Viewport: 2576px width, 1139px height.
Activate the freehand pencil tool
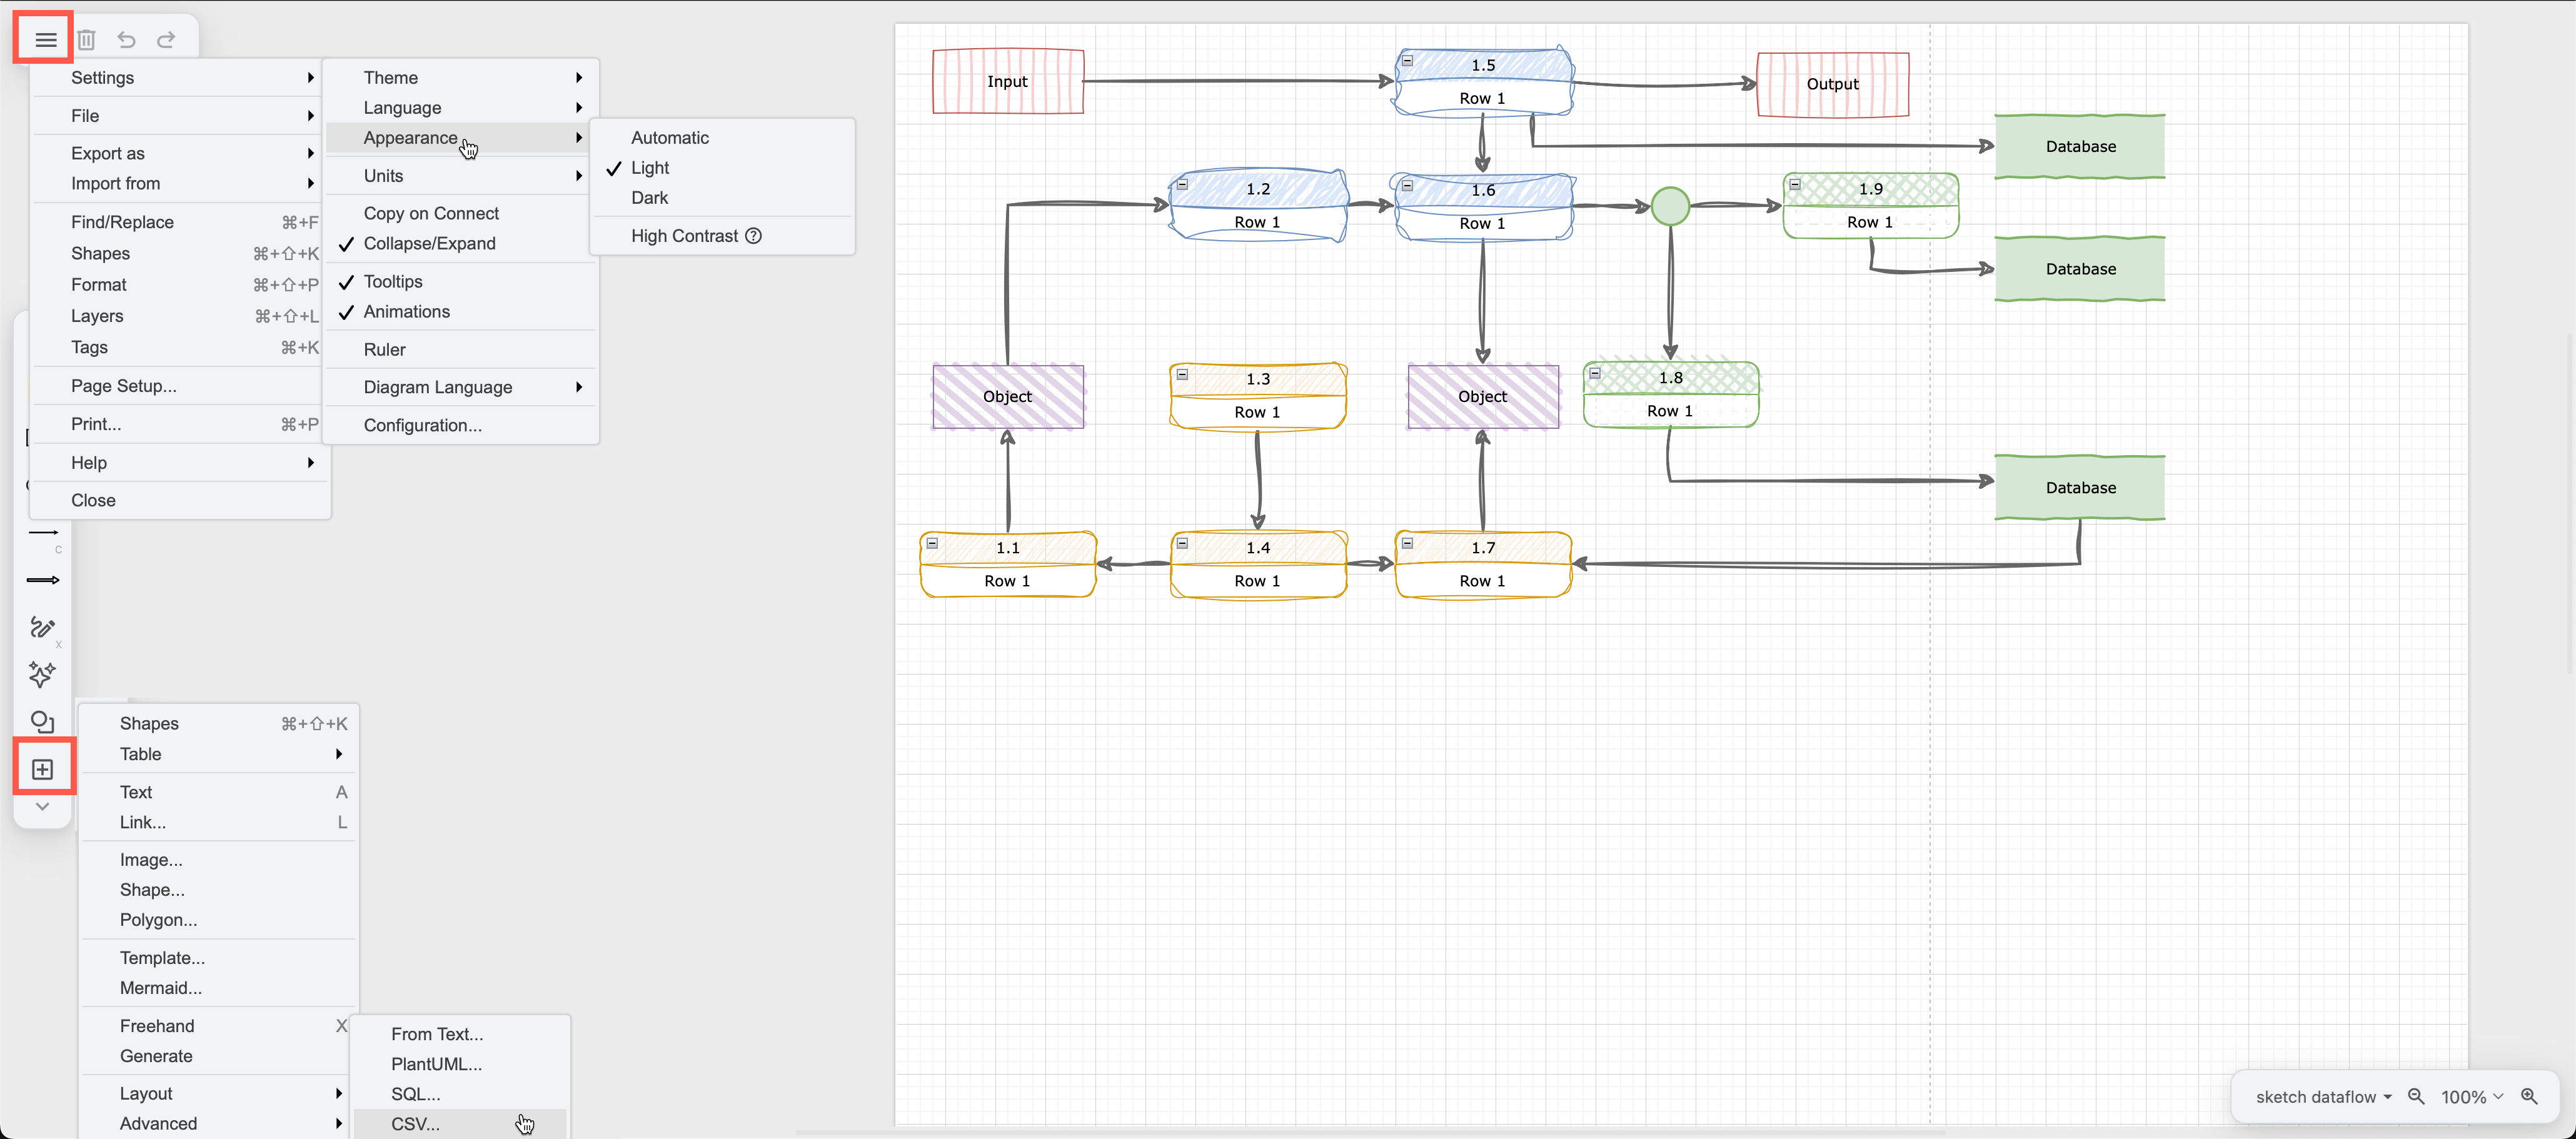(x=42, y=627)
